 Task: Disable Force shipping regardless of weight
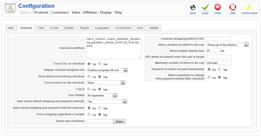89,115
